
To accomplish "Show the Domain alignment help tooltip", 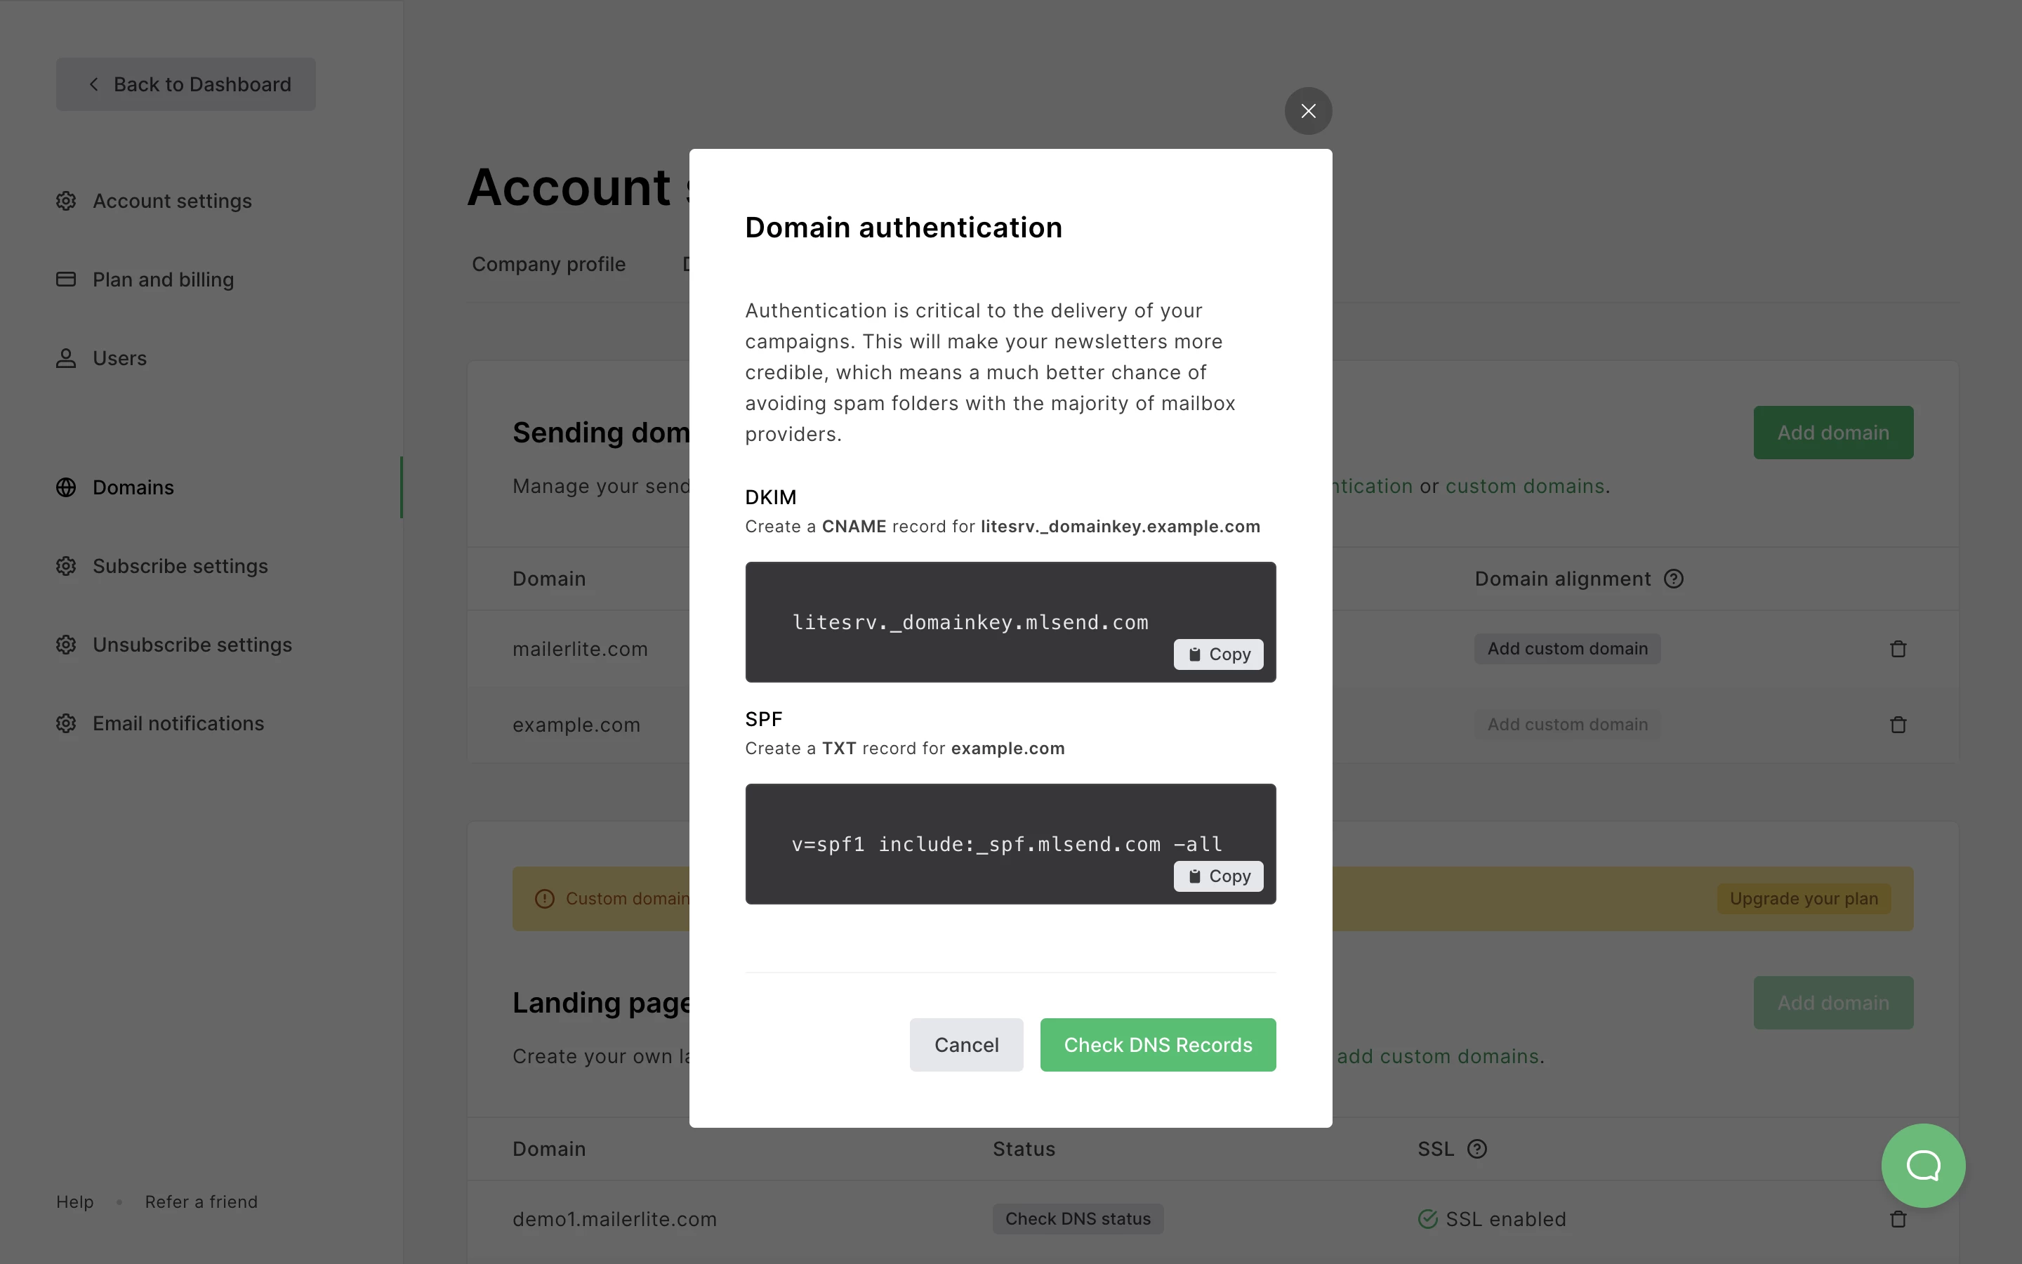I will coord(1673,579).
